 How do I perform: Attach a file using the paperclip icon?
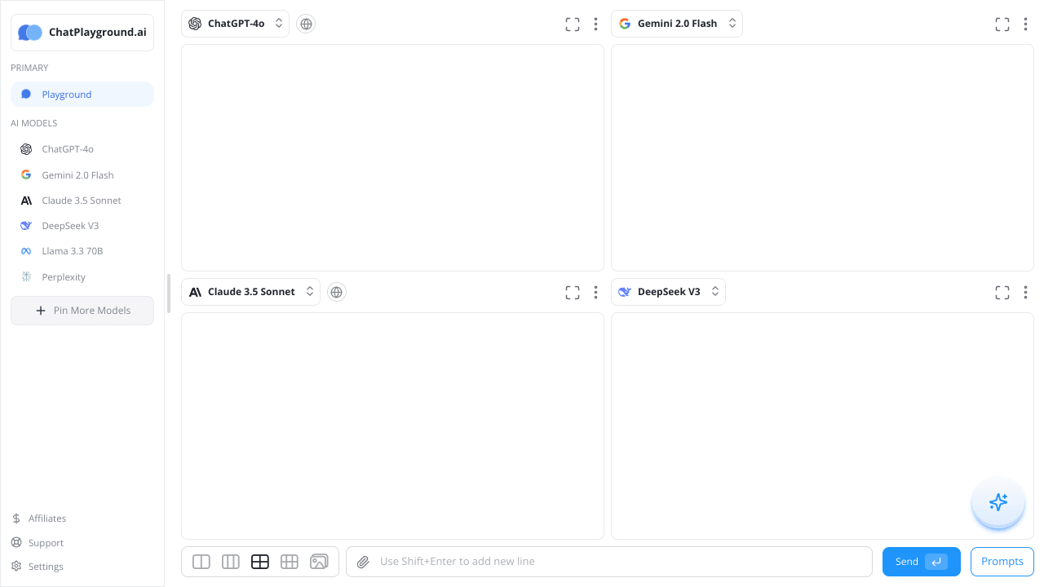tap(363, 561)
